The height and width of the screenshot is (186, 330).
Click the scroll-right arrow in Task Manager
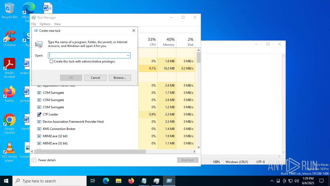(x=194, y=152)
